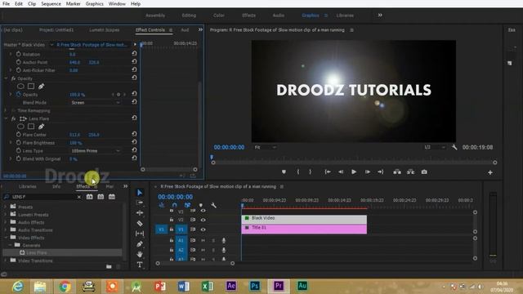
Task: Export frame with camera icon
Action: click(424, 172)
